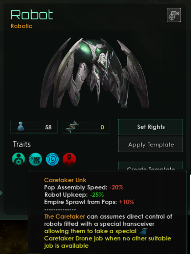Screen dimensions: 191x254
Task: Click the partially hidden Create Template button
Action: [x=151, y=166]
